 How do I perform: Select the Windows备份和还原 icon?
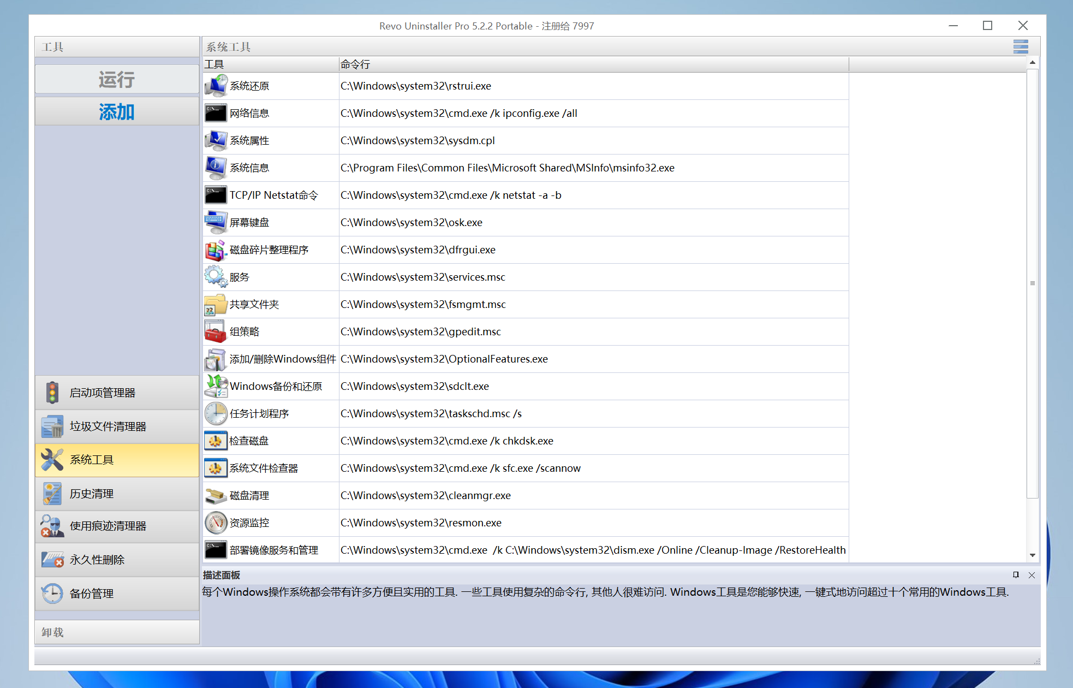pos(216,387)
